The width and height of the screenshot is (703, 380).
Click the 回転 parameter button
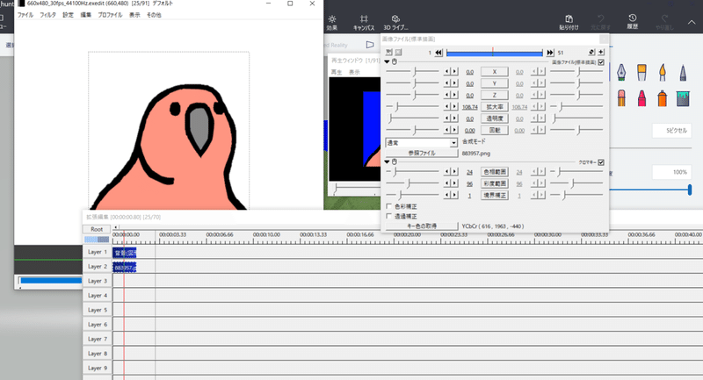495,130
